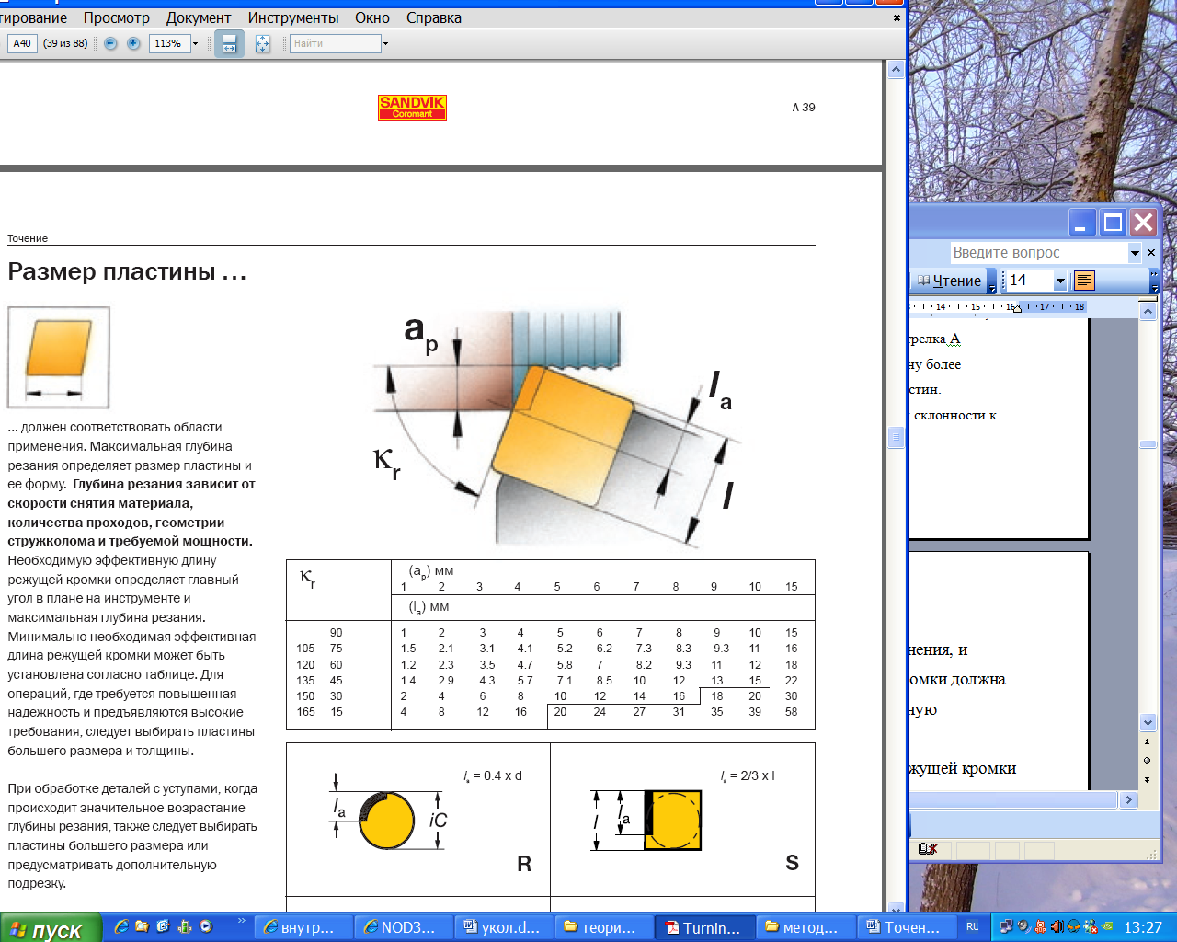Switch to Turnin... PDF taskbar button
1177x942 pixels.
pos(704,927)
